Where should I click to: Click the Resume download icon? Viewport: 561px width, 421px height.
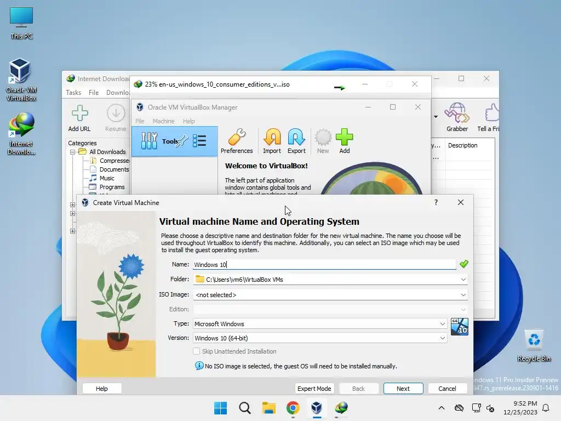pyautogui.click(x=116, y=118)
